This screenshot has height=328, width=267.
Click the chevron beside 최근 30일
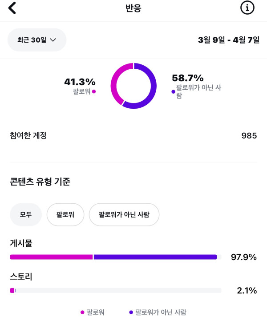[x=53, y=40]
